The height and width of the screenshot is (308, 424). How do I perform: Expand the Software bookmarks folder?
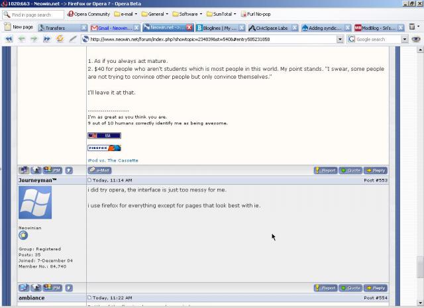tap(187, 14)
